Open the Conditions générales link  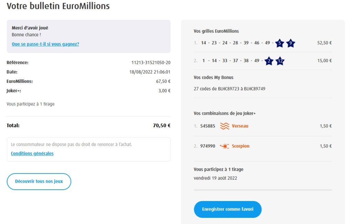[x=32, y=154]
